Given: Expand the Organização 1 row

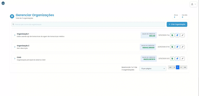Looking at the screenshot, I should coord(15,35).
